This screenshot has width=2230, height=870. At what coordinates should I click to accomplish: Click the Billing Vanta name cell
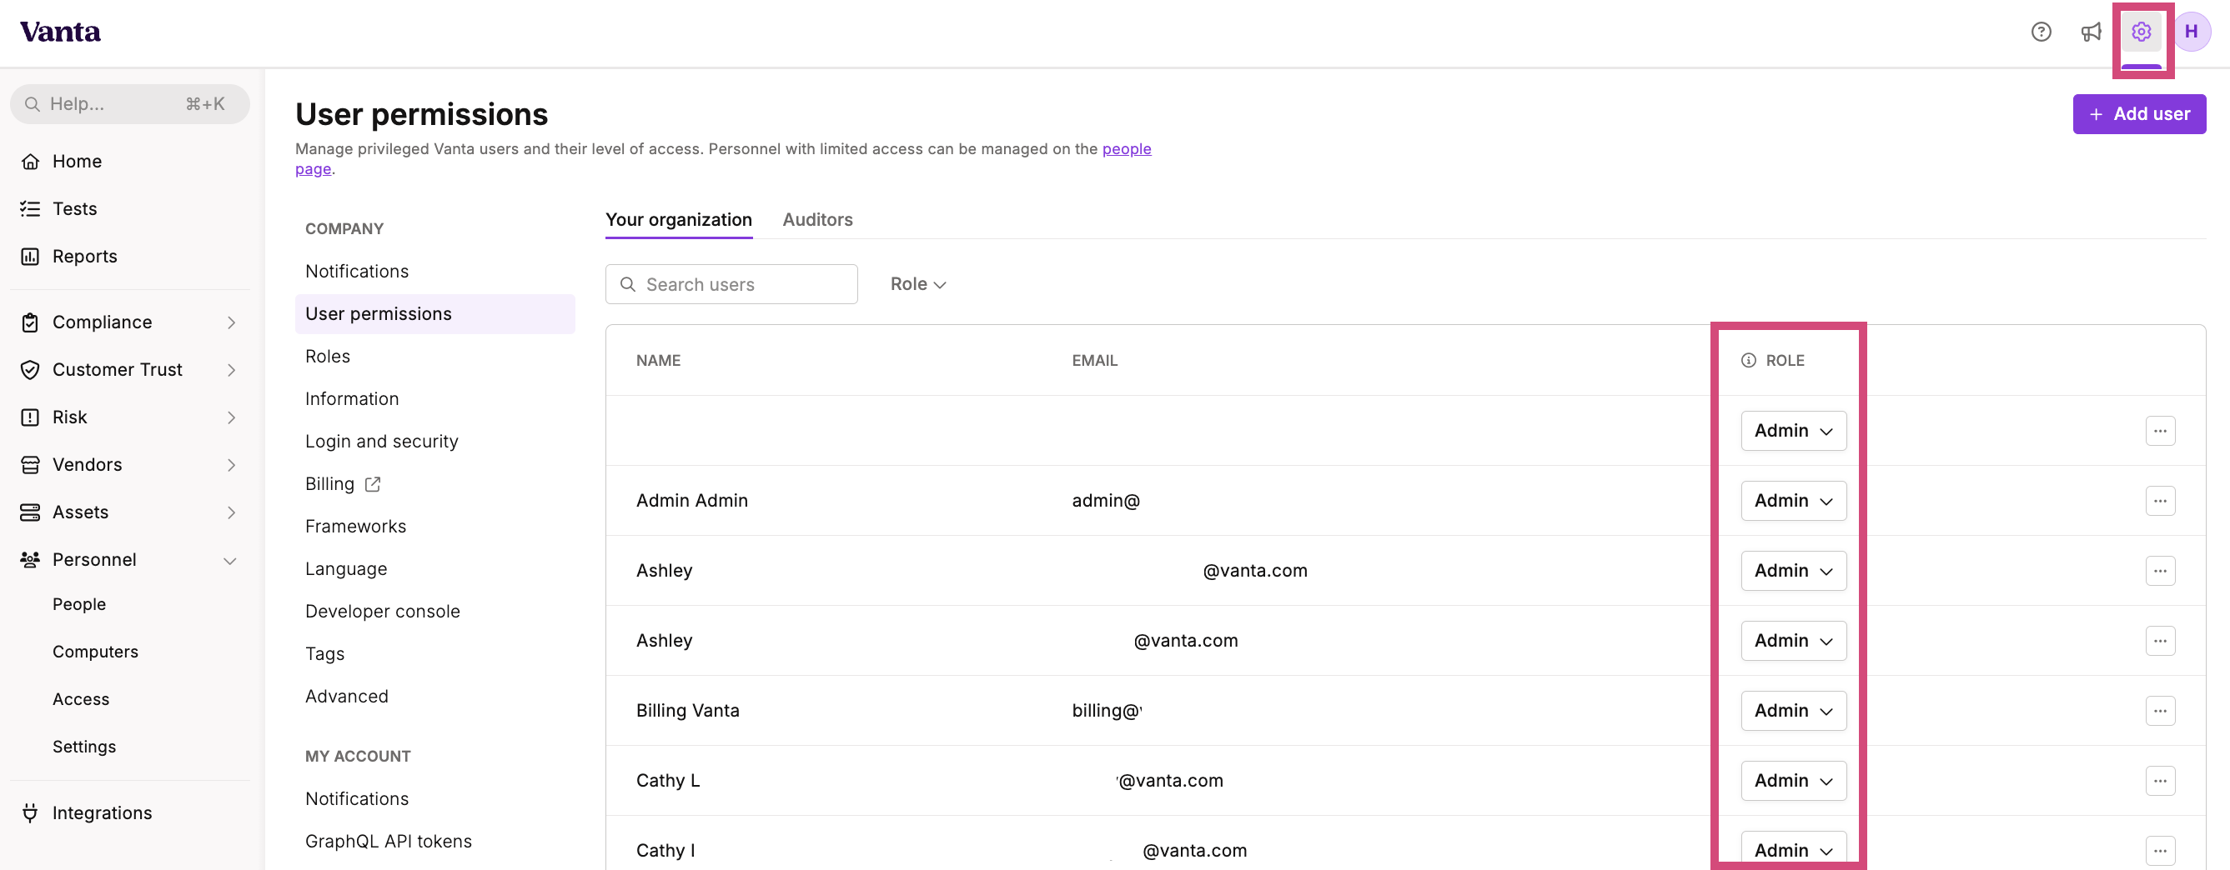coord(687,711)
